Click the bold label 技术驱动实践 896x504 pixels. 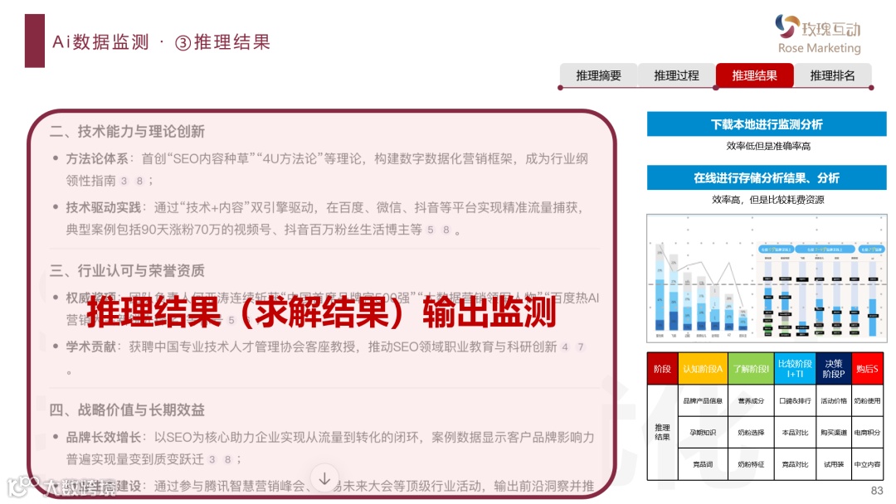click(x=103, y=208)
